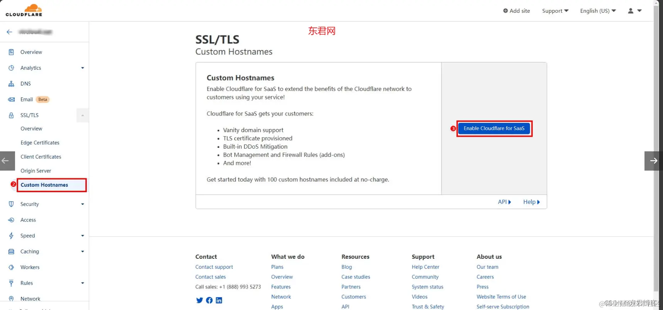Open the Customers footer link

(354, 297)
